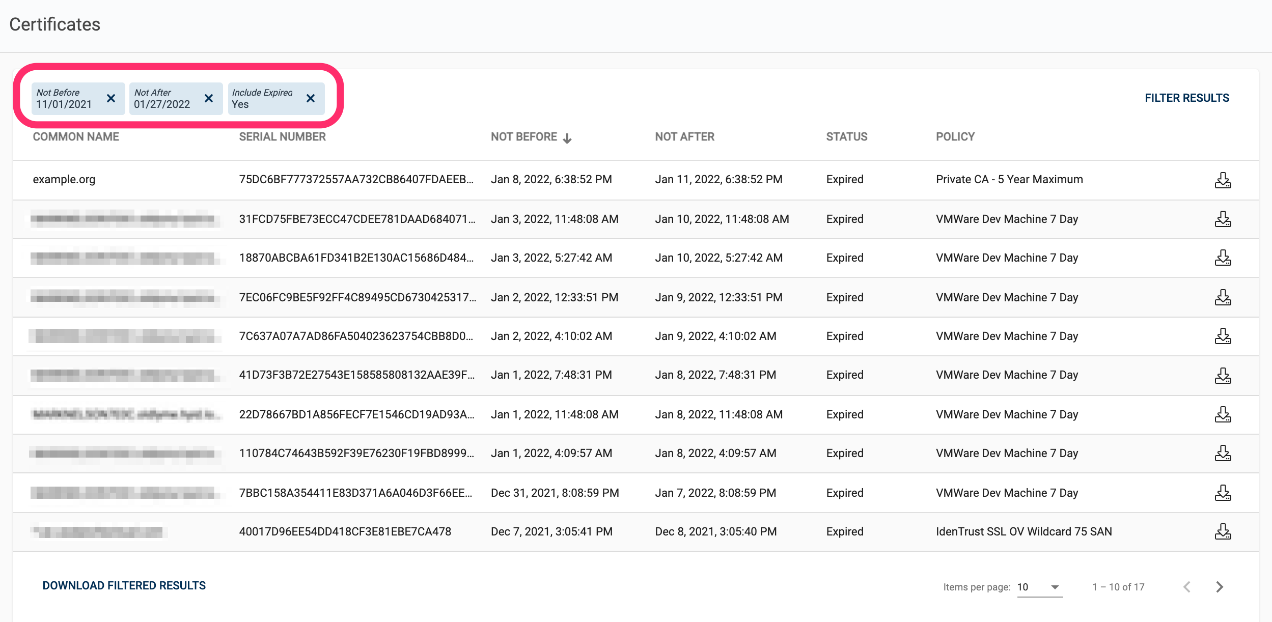Download certificate with serial 7C637A07A7AD86FA...
1272x622 pixels.
1223,336
